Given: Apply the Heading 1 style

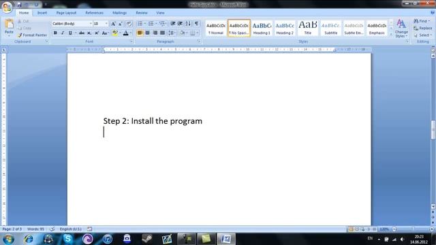Looking at the screenshot, I should 262,28.
